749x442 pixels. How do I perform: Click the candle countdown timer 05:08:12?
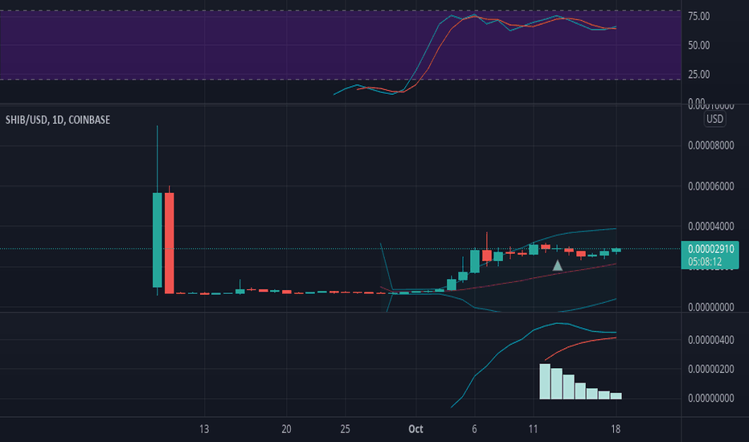705,262
